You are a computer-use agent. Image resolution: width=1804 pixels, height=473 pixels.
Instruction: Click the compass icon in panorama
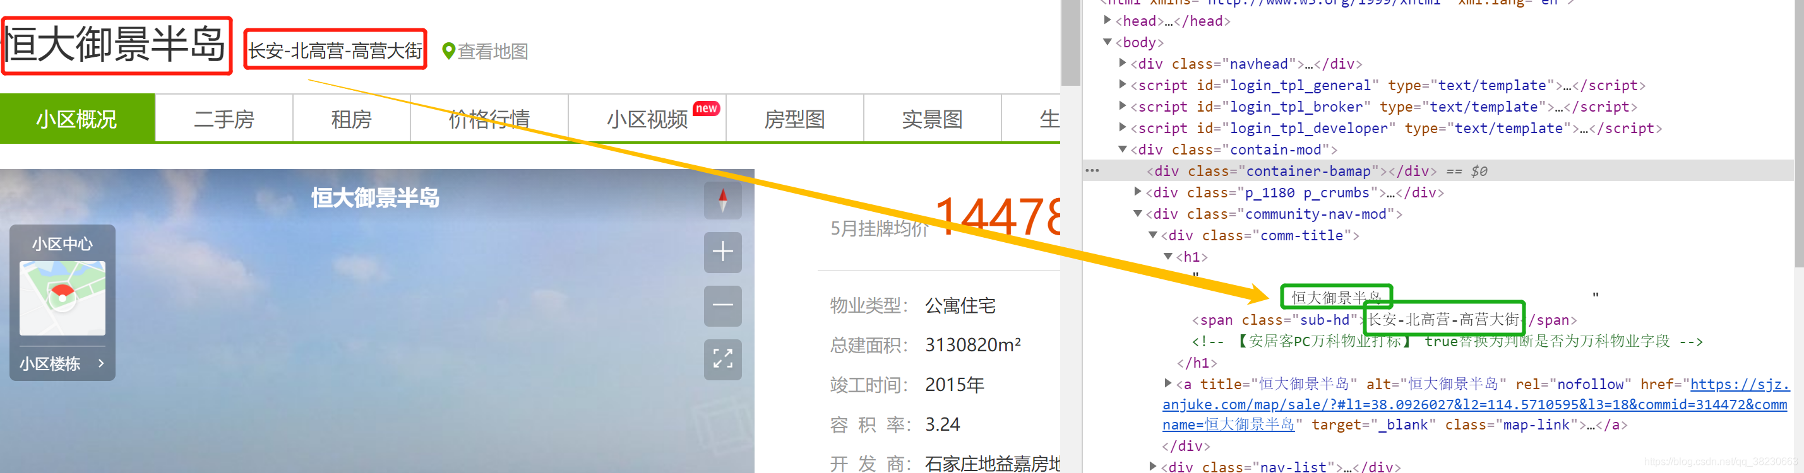[x=723, y=200]
